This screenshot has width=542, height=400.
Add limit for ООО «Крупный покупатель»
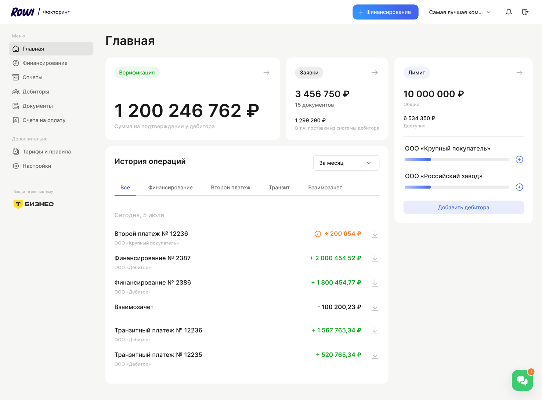[x=519, y=160]
